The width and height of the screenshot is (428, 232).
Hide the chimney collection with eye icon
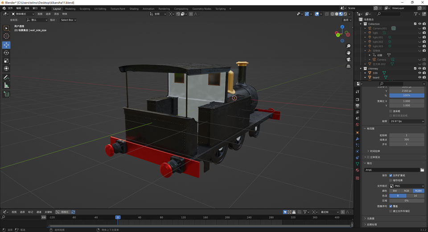click(x=419, y=69)
